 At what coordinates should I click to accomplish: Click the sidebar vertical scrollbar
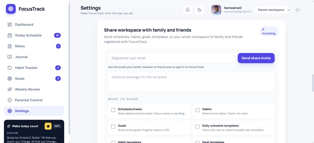[x=69, y=68]
